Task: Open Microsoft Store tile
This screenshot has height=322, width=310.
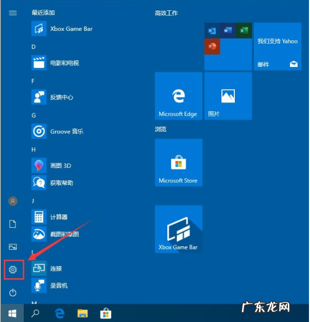Action: (179, 163)
